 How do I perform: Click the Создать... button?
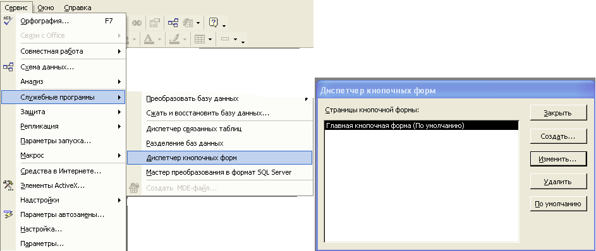(x=557, y=136)
